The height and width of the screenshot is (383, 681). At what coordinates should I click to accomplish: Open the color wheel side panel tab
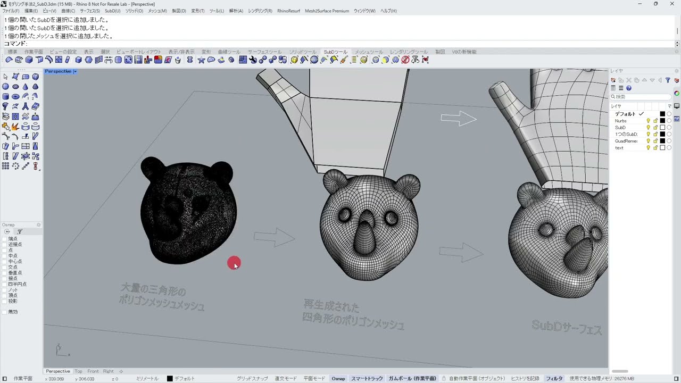click(677, 94)
